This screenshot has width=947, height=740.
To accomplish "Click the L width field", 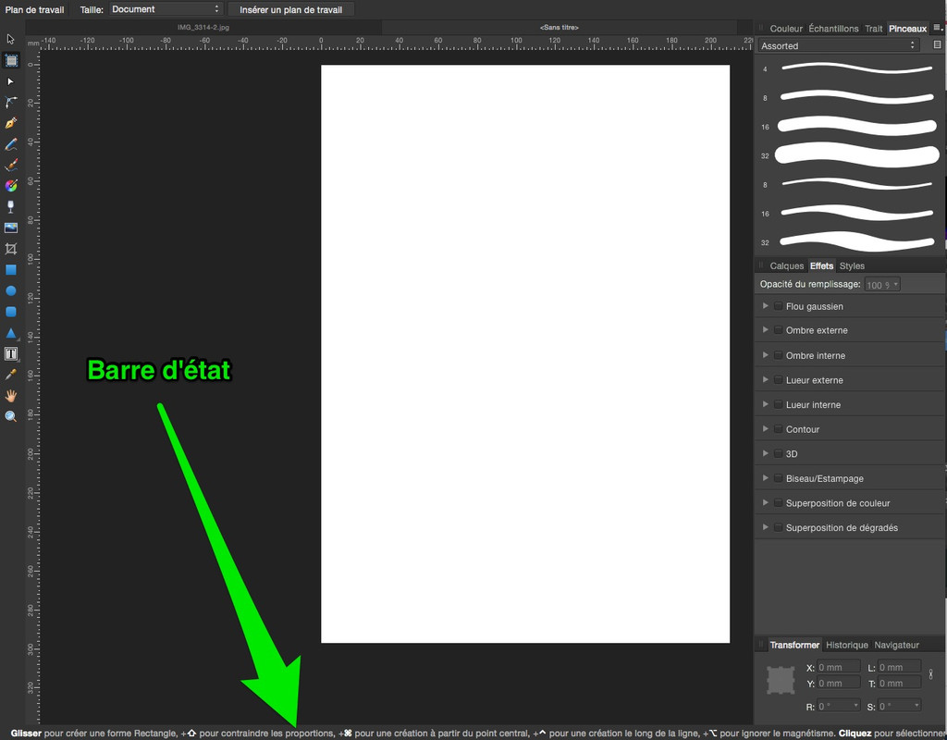I will click(x=899, y=667).
